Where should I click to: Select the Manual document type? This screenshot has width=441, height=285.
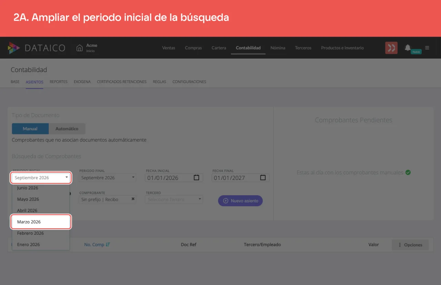30,129
